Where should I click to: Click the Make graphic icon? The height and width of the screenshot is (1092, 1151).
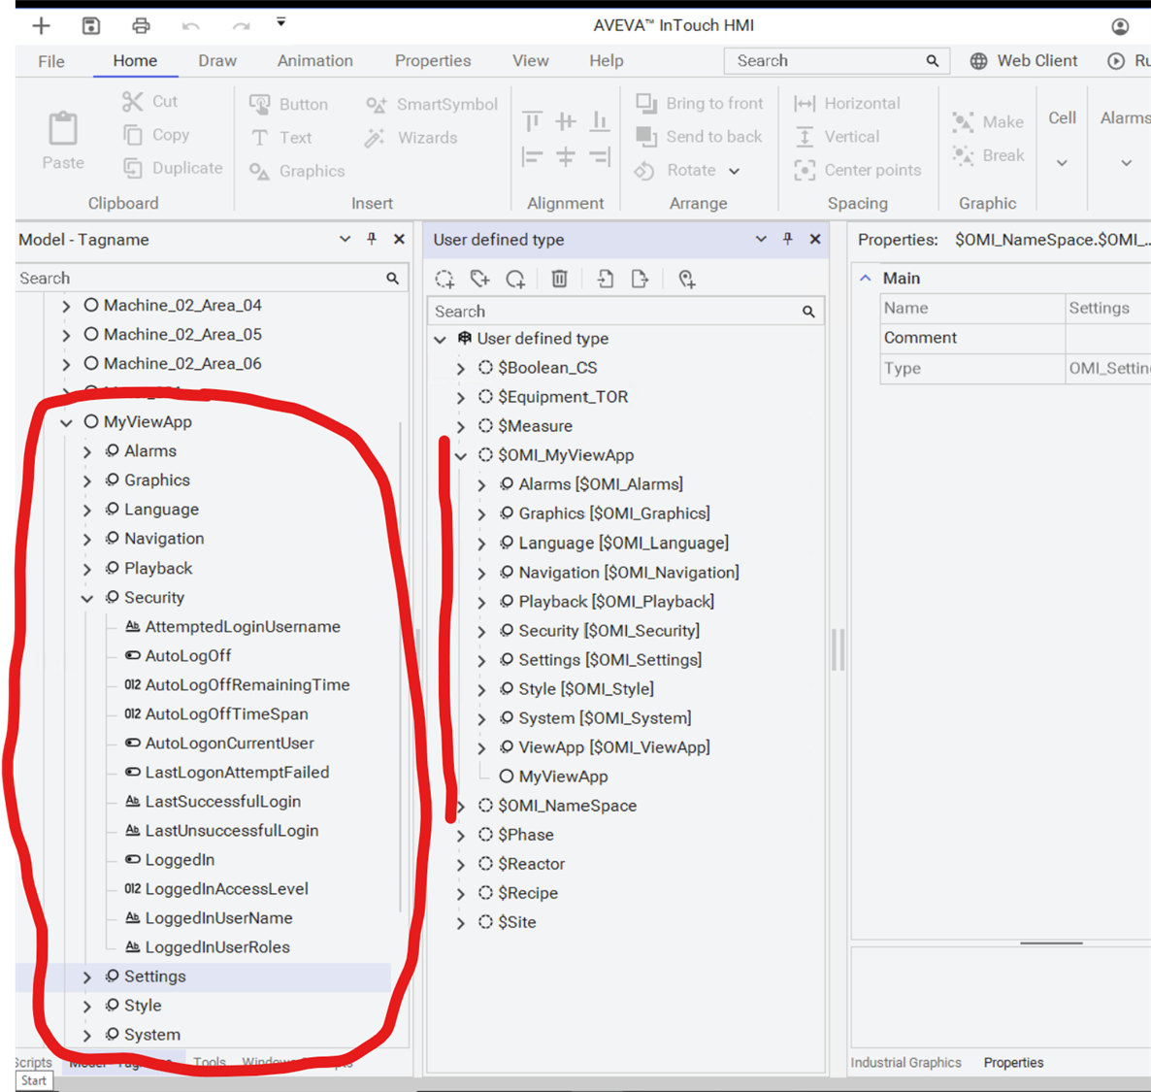click(963, 122)
